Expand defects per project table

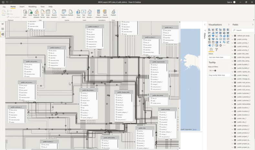pyautogui.click(x=232, y=36)
